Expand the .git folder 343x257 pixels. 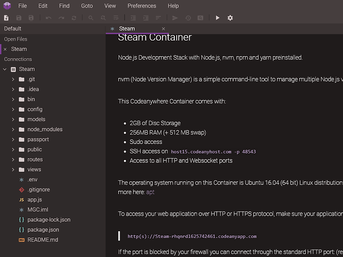coord(13,79)
